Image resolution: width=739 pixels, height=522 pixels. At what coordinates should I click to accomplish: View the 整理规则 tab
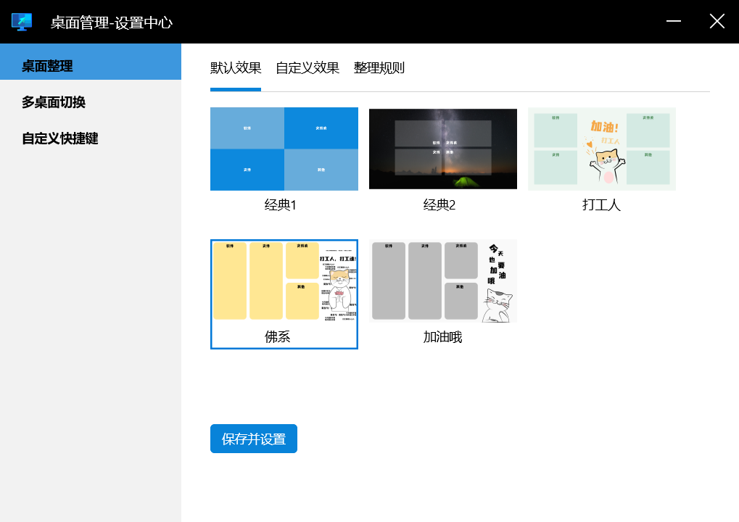(378, 67)
